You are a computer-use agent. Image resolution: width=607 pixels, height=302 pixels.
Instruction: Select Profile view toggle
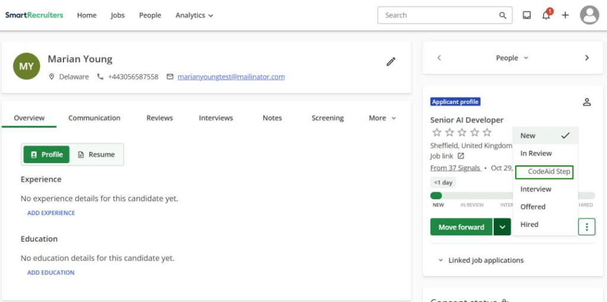tap(46, 154)
